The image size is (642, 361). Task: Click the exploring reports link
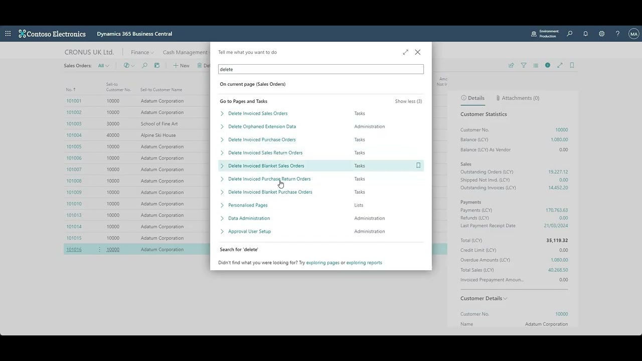click(x=364, y=263)
